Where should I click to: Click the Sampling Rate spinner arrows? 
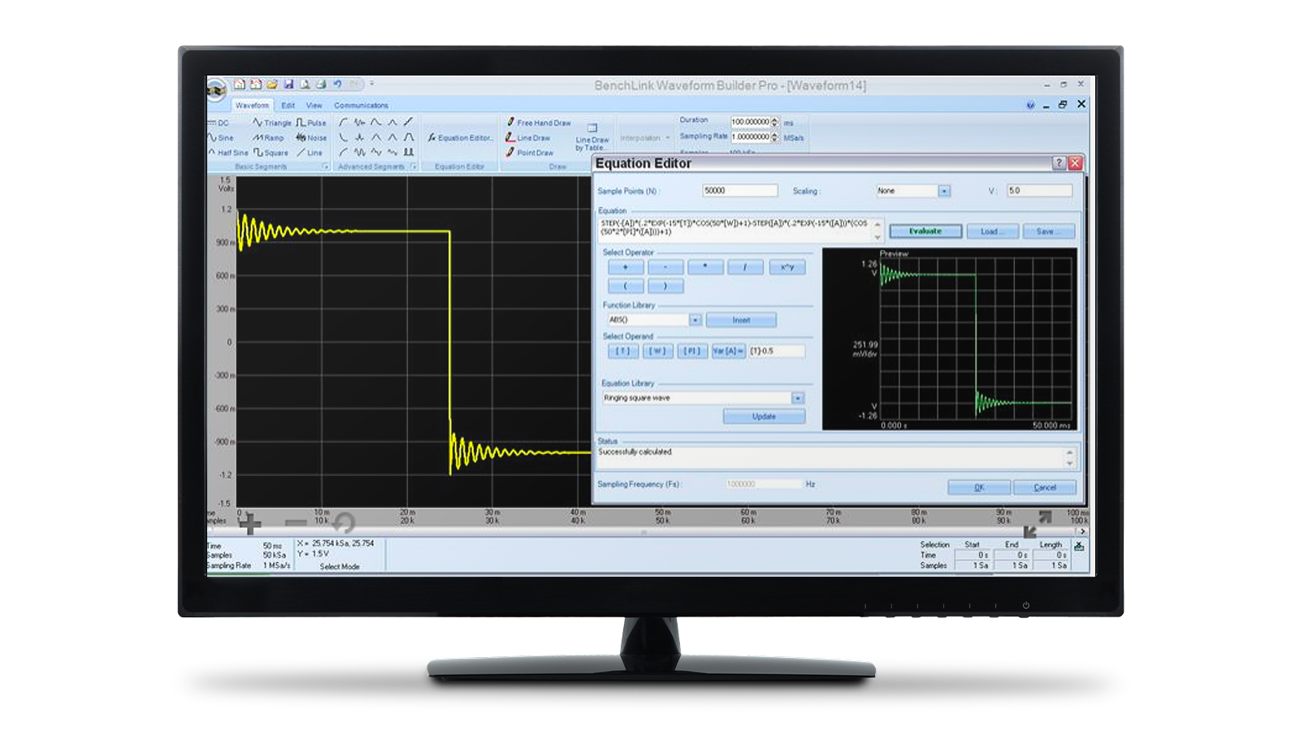click(775, 137)
